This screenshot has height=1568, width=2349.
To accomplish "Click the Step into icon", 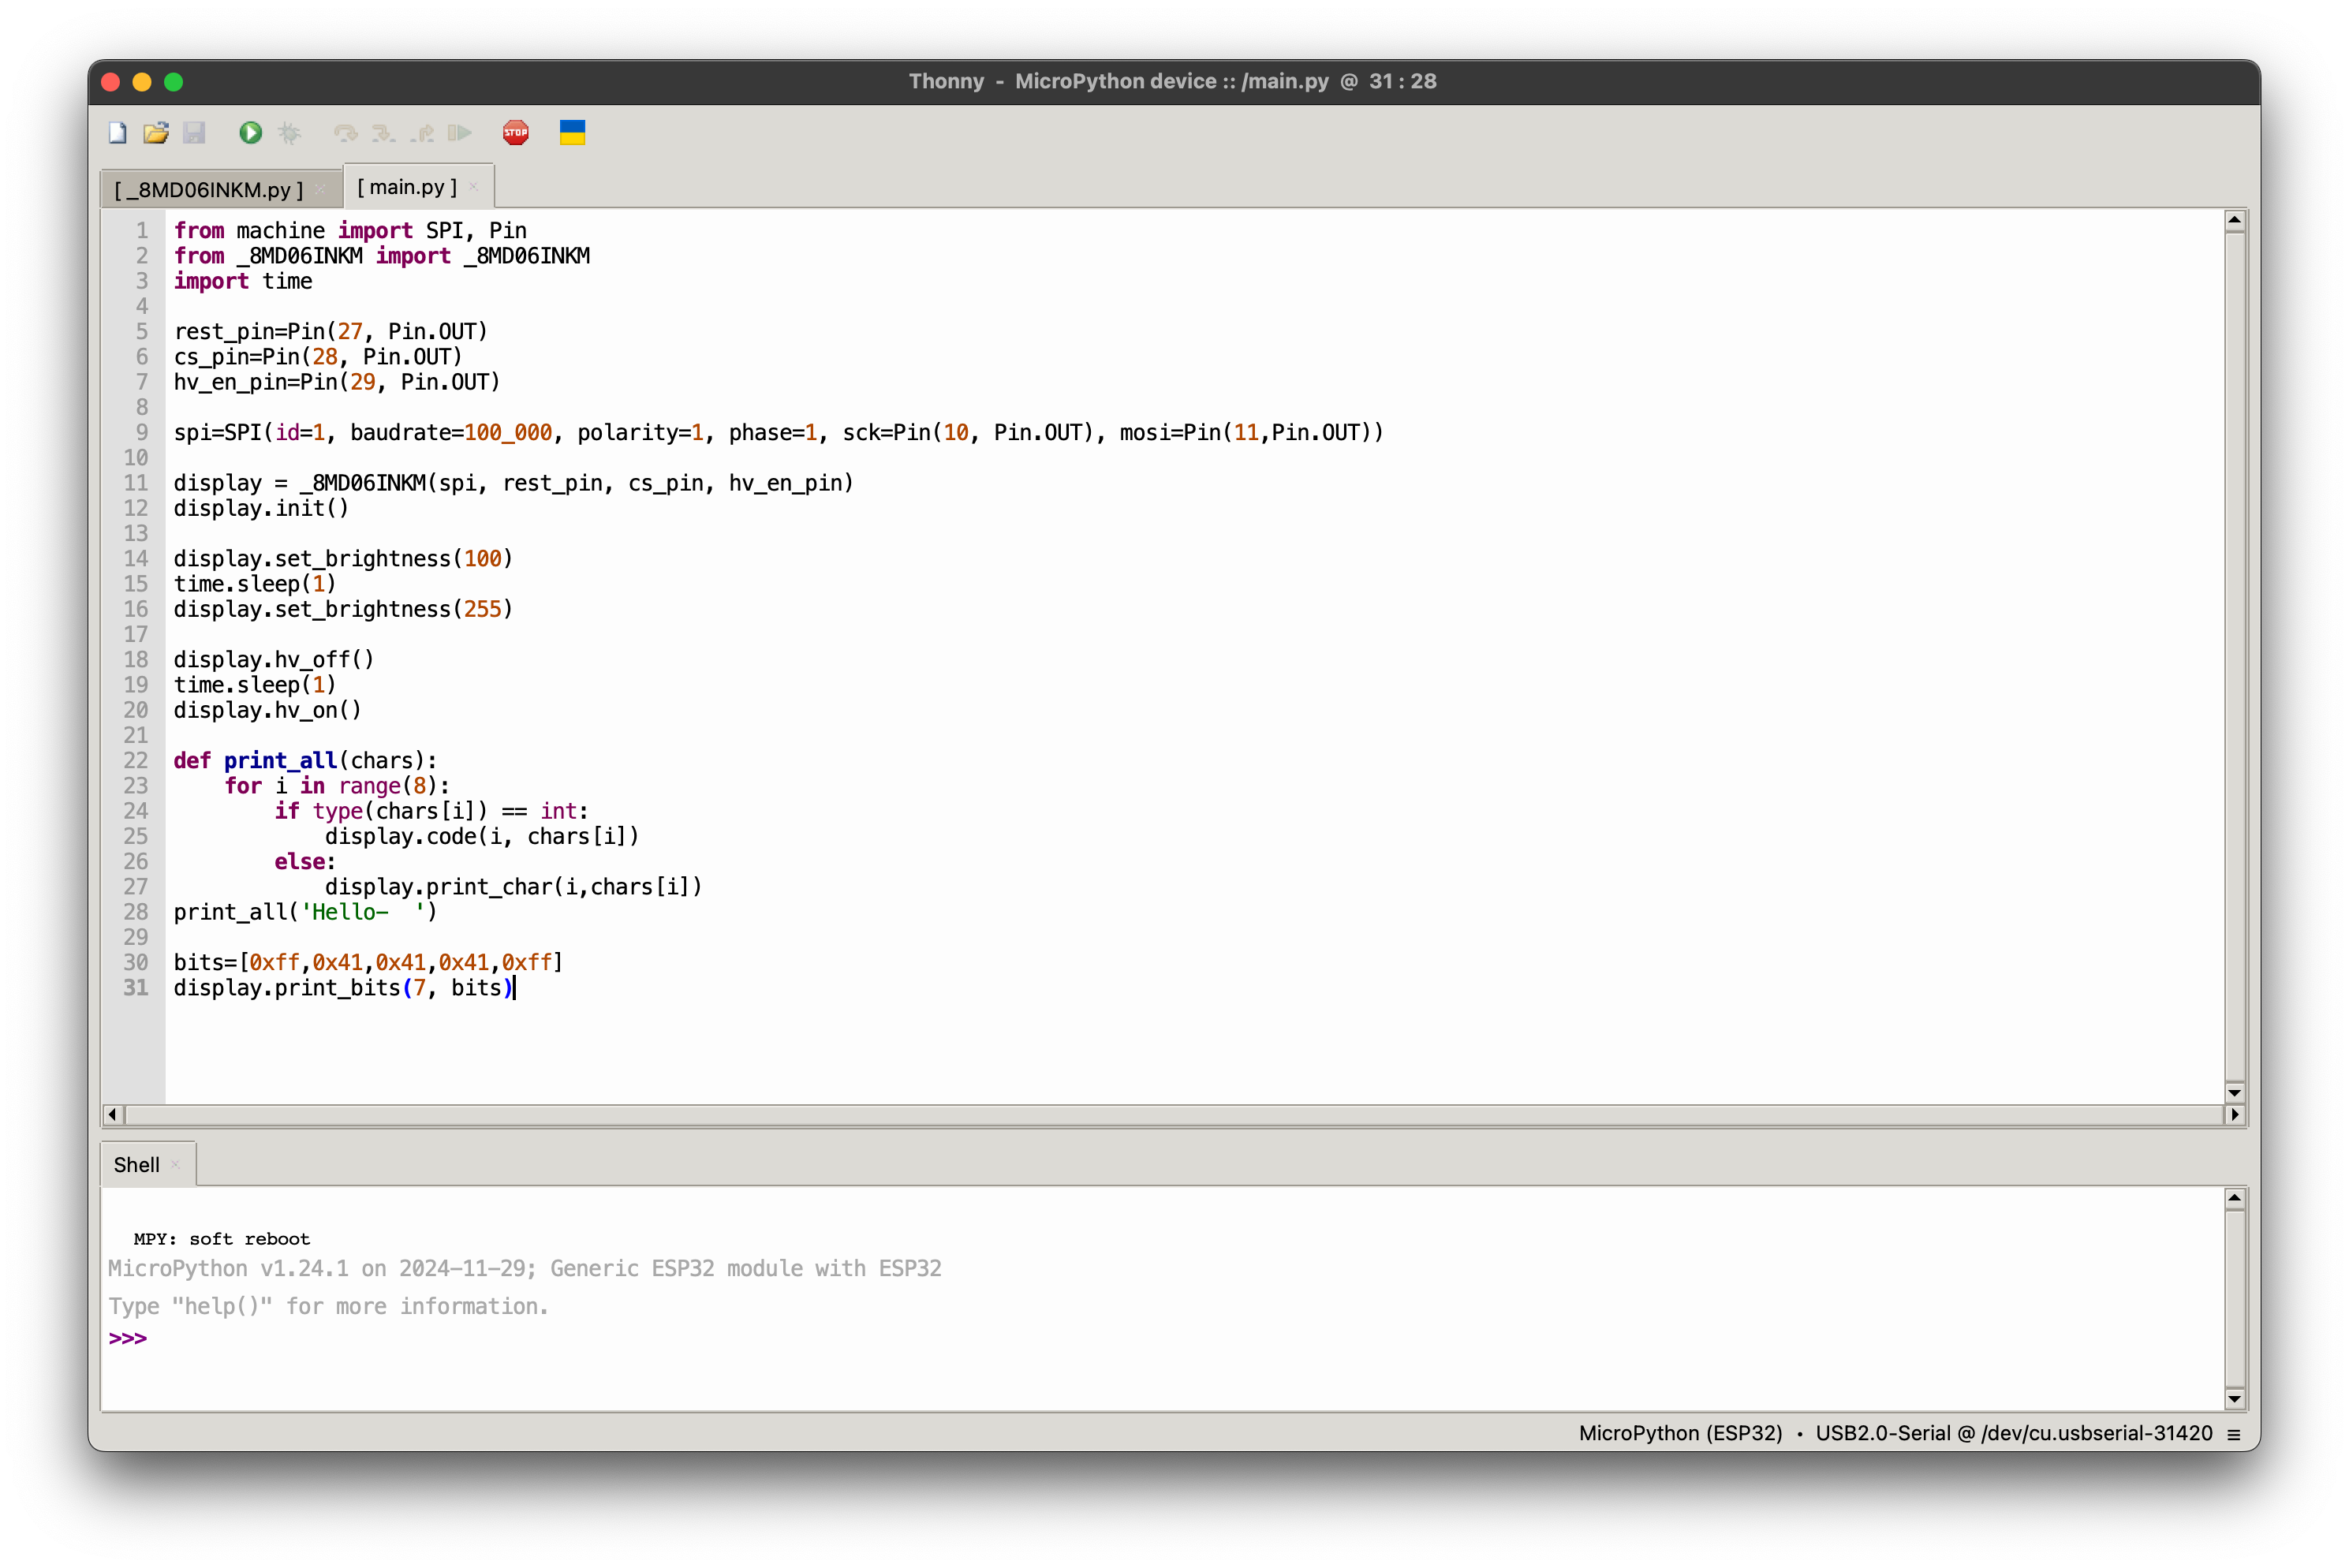I will click(383, 133).
